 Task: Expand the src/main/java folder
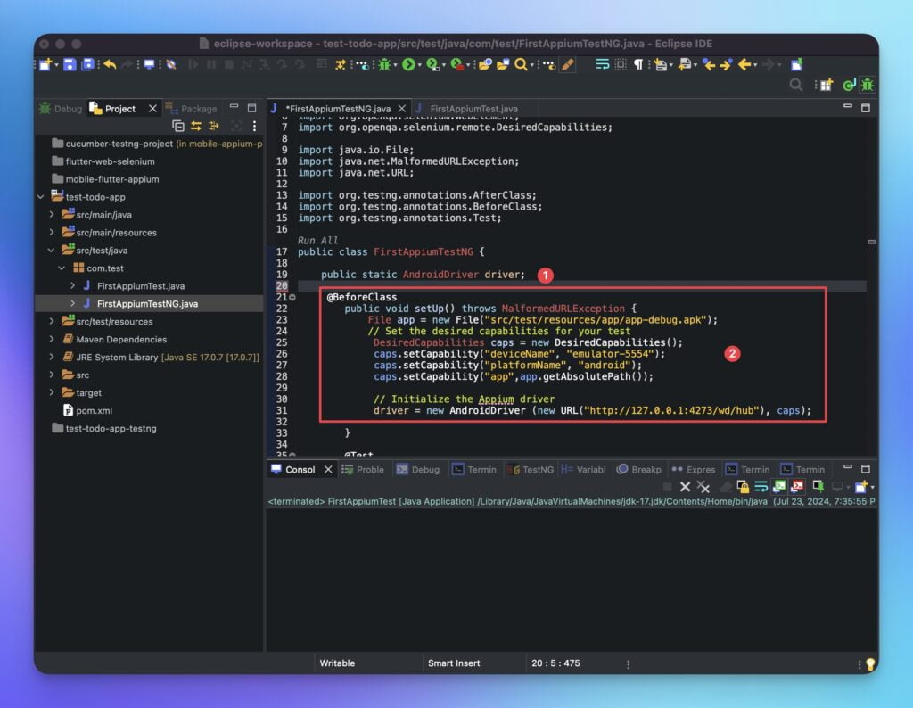click(x=52, y=214)
